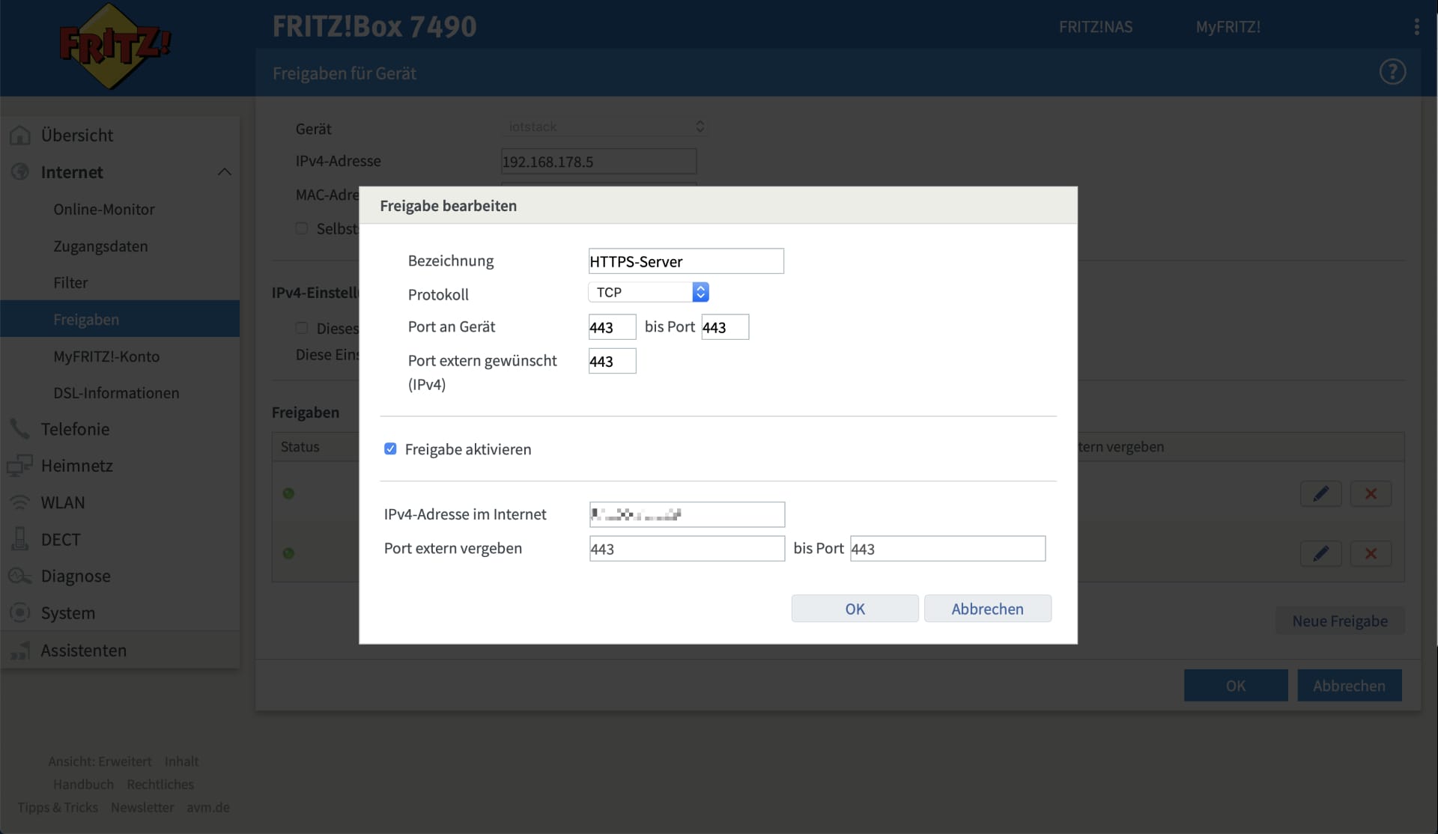Open Filter in the sidebar
Viewport: 1438px width, 834px height.
(x=70, y=283)
